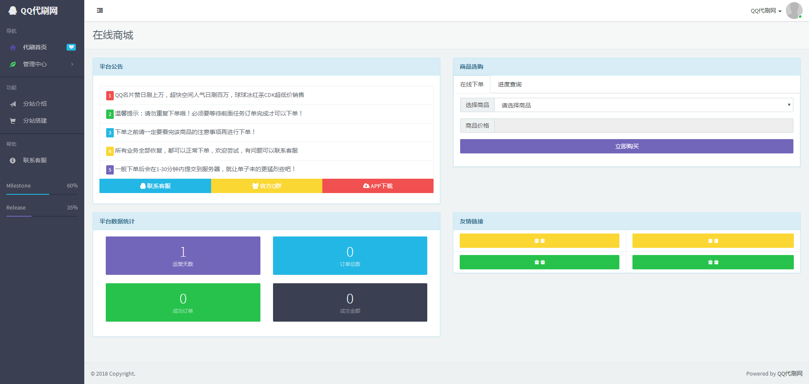Switch to the 进度查询 tab
The width and height of the screenshot is (809, 384).
coord(509,85)
